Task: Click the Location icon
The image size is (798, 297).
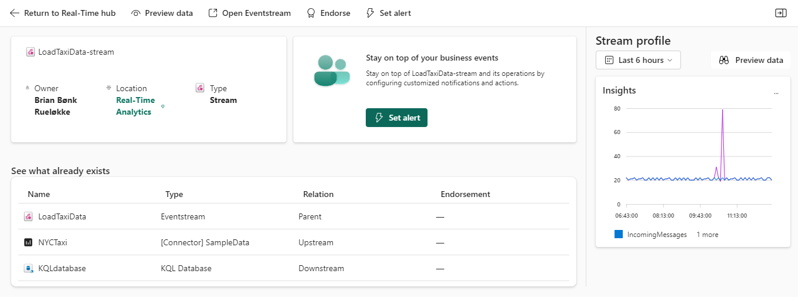Action: pos(109,88)
